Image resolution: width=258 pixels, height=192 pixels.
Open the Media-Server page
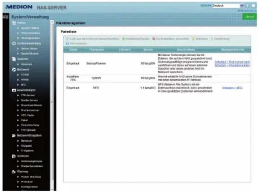tap(29, 100)
